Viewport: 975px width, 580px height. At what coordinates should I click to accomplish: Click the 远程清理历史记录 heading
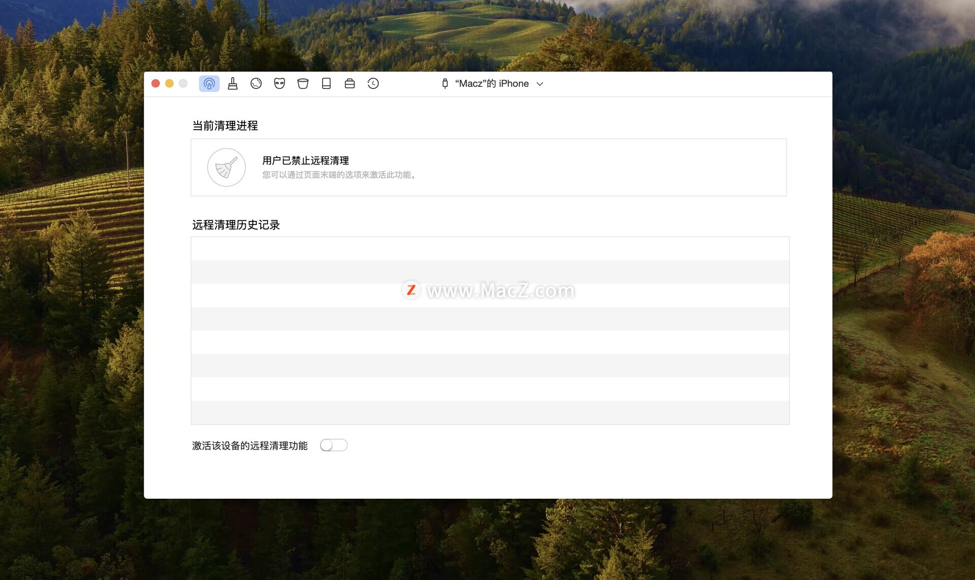pyautogui.click(x=236, y=224)
